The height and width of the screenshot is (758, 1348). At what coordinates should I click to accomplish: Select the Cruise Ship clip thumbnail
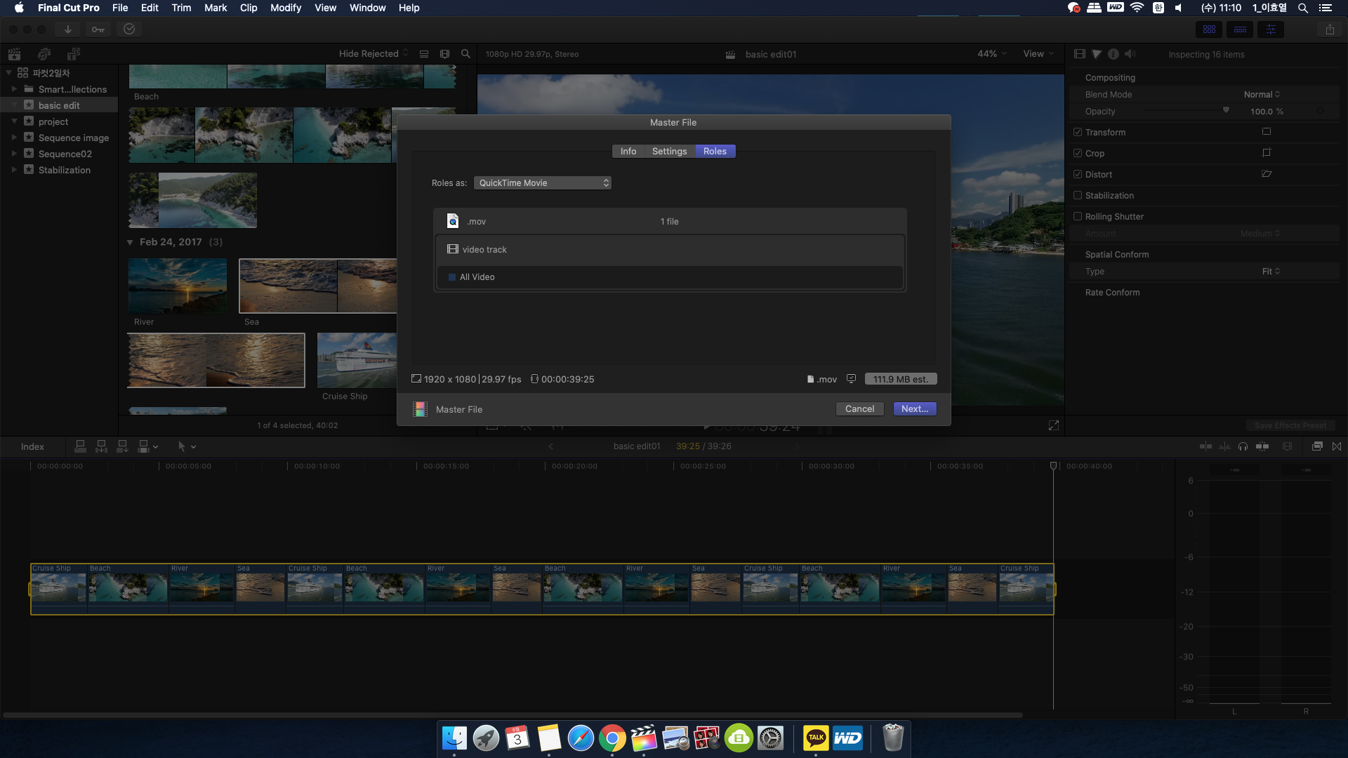tap(357, 360)
